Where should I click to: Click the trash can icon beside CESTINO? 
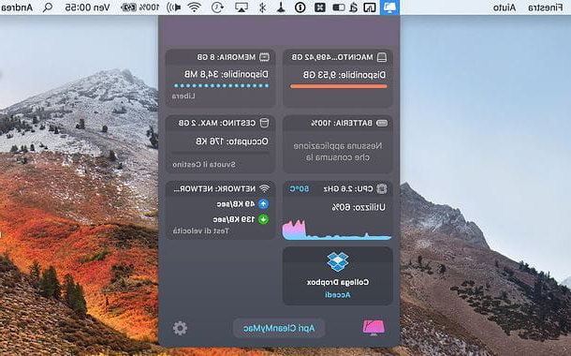(x=264, y=123)
